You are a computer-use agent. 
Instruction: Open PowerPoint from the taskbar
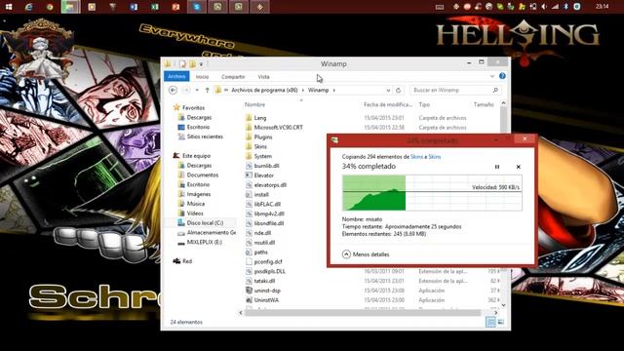pos(175,7)
